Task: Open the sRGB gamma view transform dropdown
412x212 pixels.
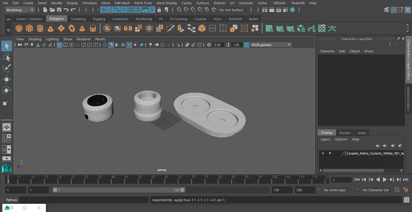Action: [271, 45]
